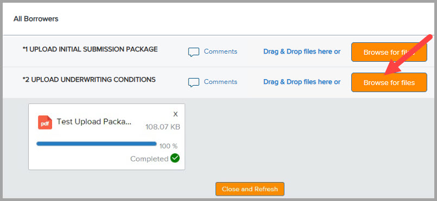
Task: Click Drag & Drop text in Initial Submission row
Action: tap(302, 51)
